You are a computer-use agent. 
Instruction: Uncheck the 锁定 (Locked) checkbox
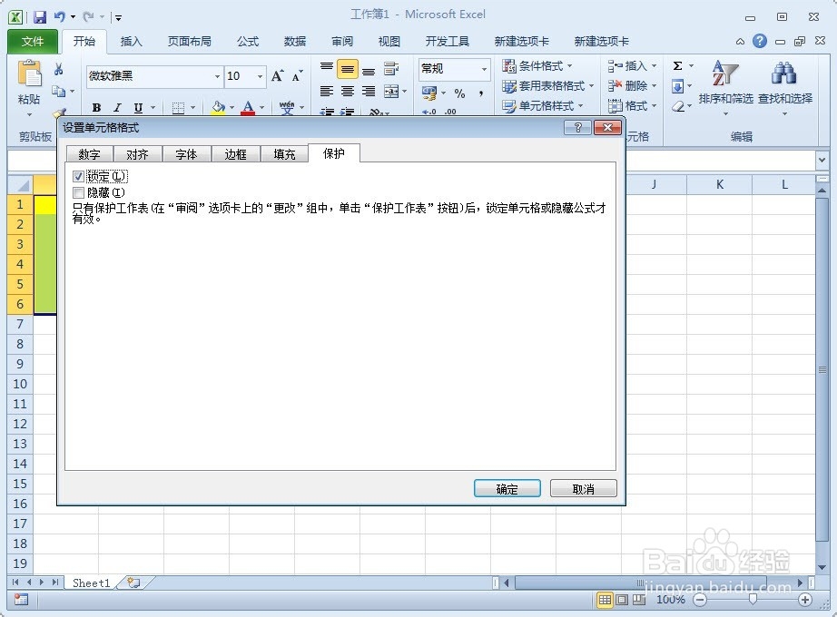click(79, 176)
